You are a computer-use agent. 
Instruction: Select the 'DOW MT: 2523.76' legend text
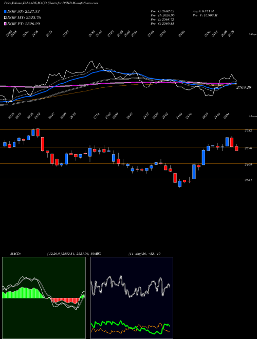[x=24, y=17]
